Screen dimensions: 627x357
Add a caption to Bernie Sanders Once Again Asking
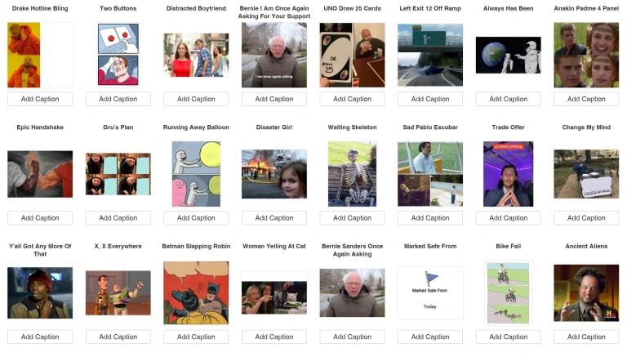pyautogui.click(x=353, y=337)
